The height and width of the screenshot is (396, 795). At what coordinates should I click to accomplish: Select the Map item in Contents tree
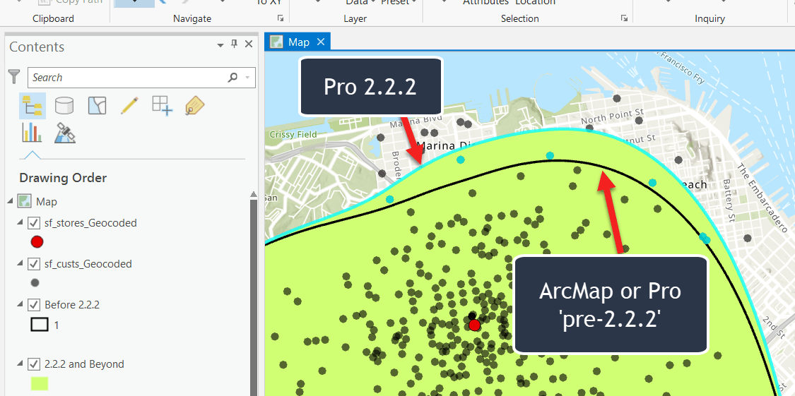coord(47,202)
